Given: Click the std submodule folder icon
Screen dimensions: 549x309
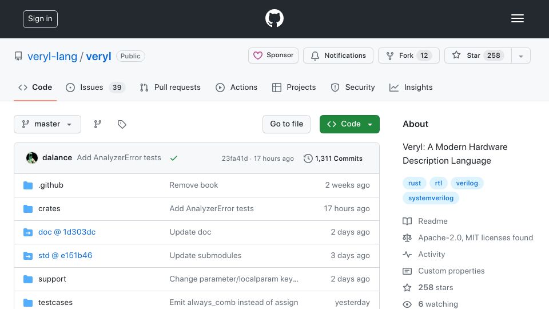Looking at the screenshot, I should click(x=28, y=255).
